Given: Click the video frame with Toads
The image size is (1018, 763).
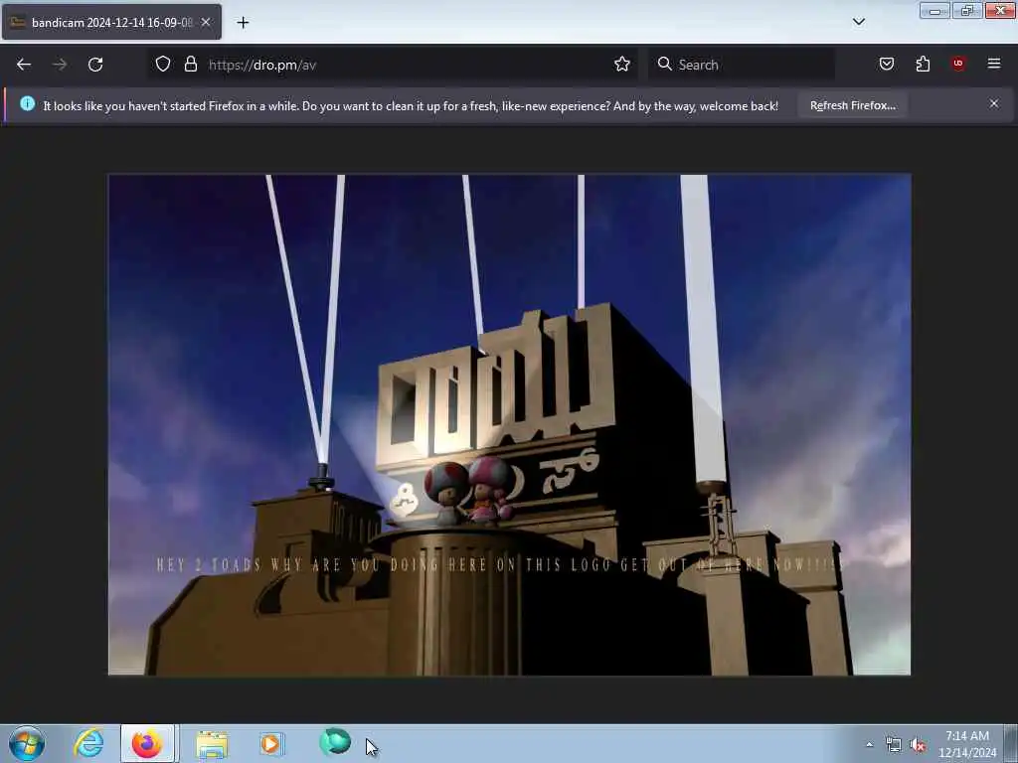Looking at the screenshot, I should [x=509, y=425].
